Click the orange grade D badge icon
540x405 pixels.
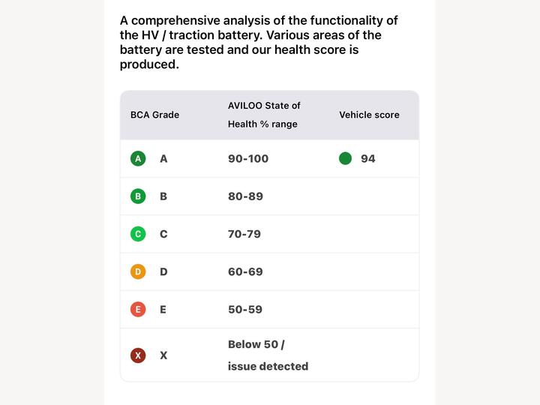[138, 271]
